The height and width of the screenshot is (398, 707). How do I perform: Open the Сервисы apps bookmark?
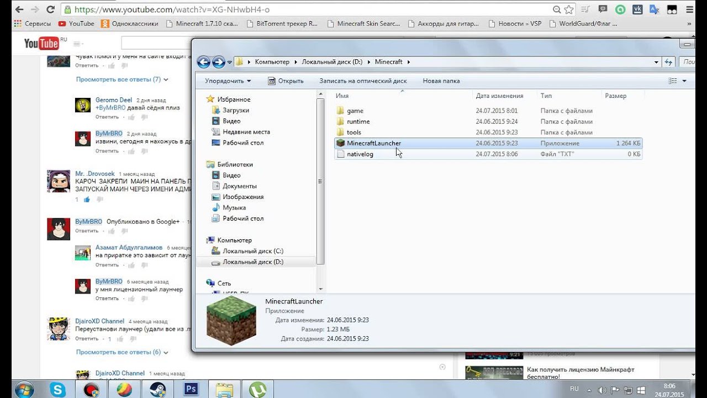(33, 24)
